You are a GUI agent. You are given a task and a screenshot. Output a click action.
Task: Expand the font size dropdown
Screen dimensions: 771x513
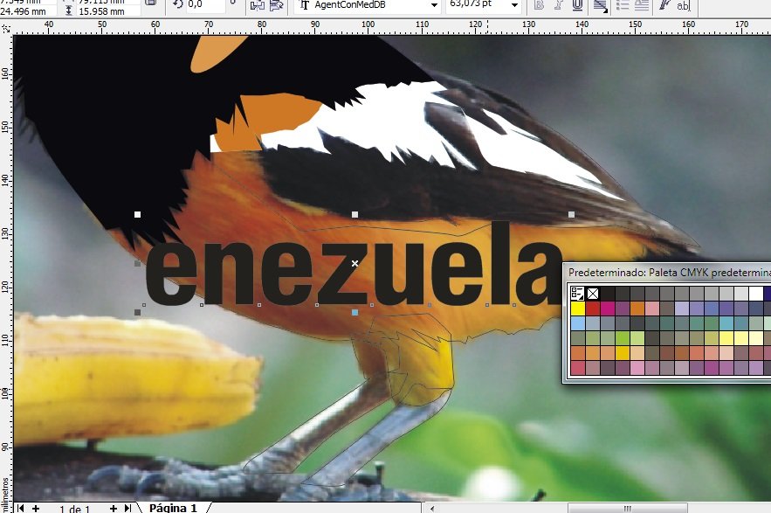coord(514,5)
